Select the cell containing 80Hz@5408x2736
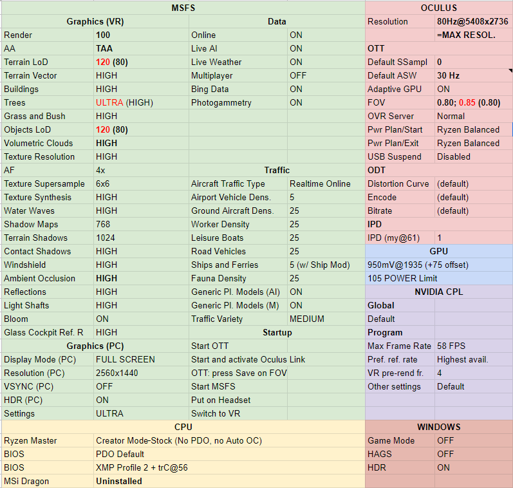This screenshot has height=488, width=513. click(x=472, y=21)
